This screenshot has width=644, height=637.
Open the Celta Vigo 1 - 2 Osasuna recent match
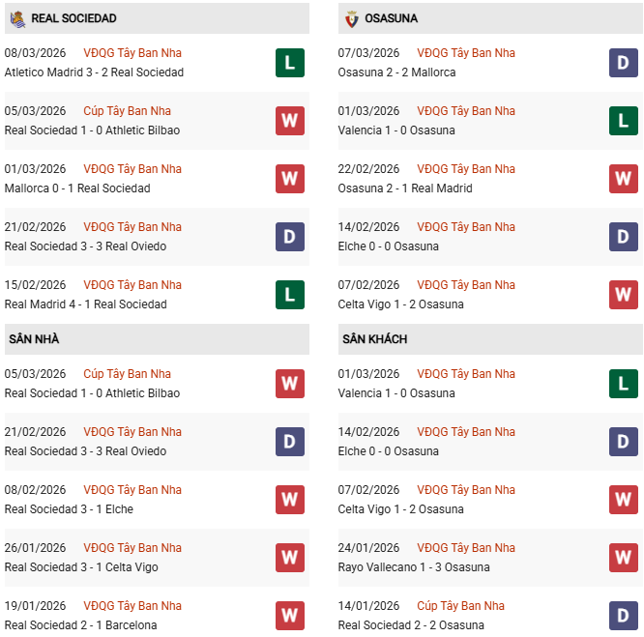tap(400, 304)
